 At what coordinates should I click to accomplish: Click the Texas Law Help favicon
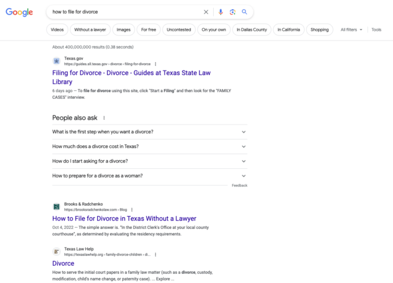click(56, 252)
